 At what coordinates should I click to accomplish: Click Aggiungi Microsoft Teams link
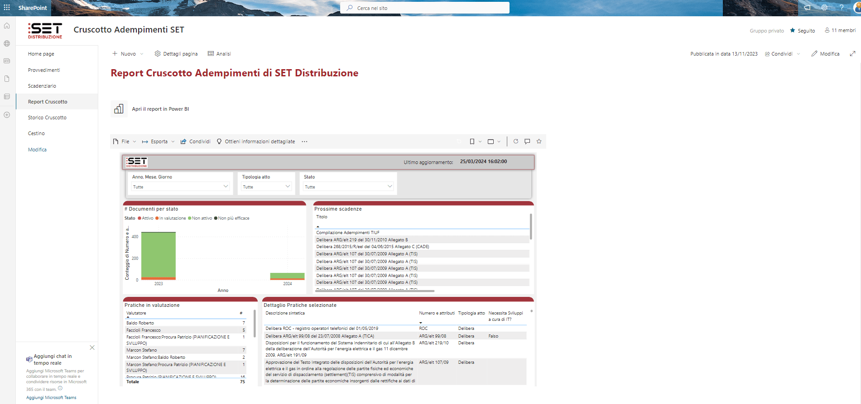51,398
